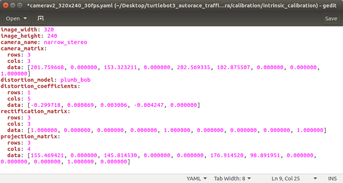Open the Ln 9, Col 25 position dropdown

294,179
